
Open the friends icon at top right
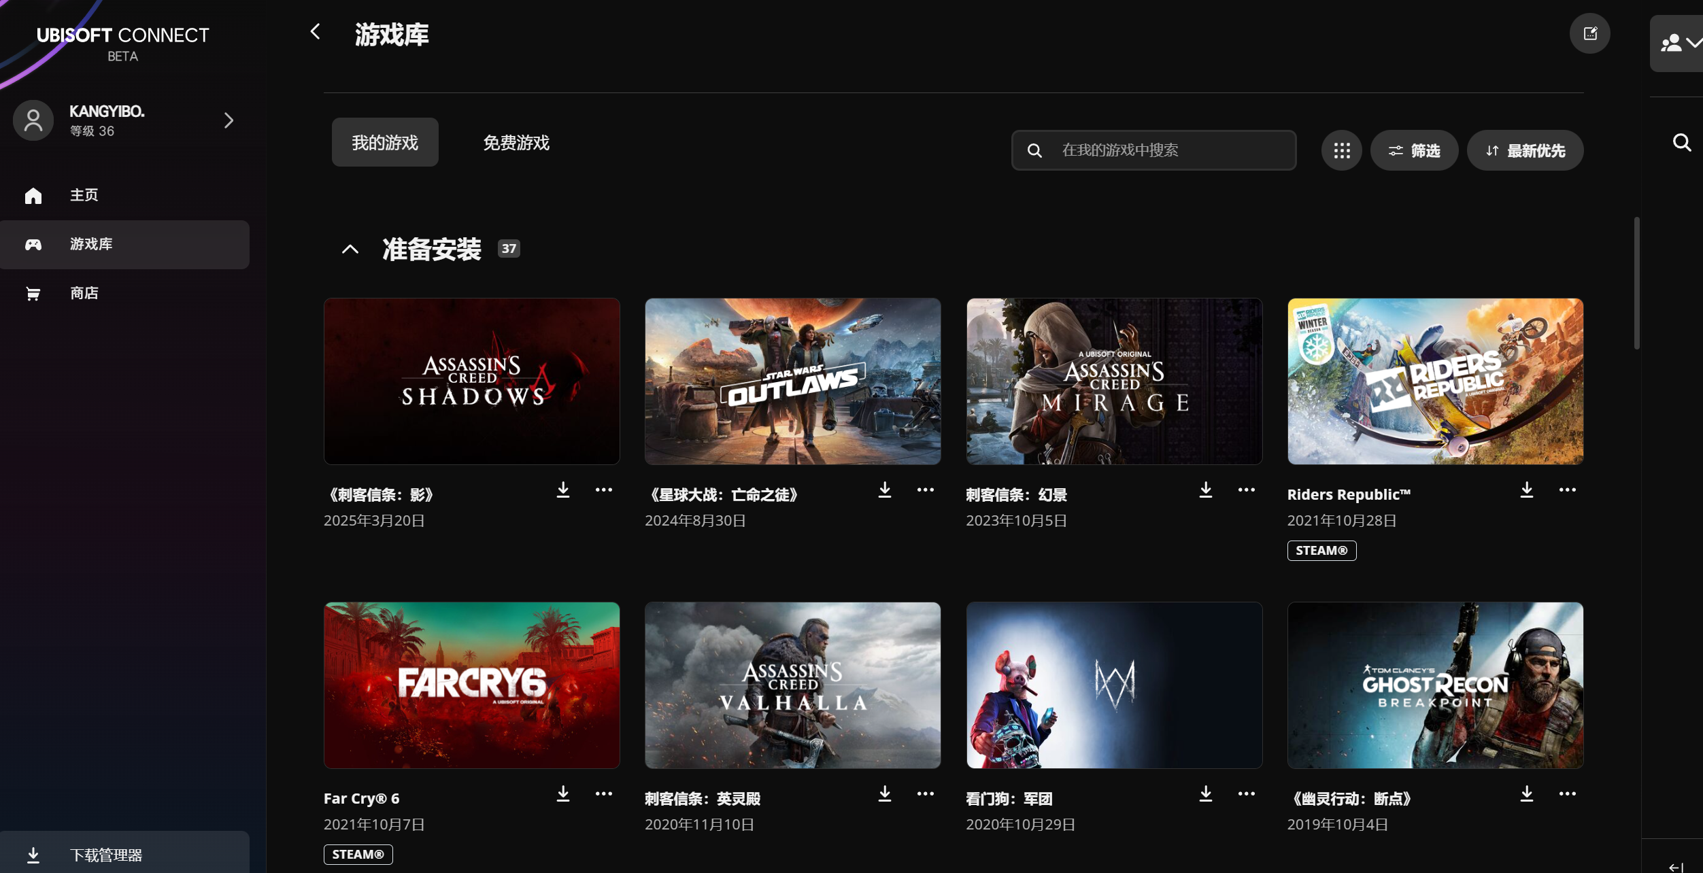[x=1677, y=44]
